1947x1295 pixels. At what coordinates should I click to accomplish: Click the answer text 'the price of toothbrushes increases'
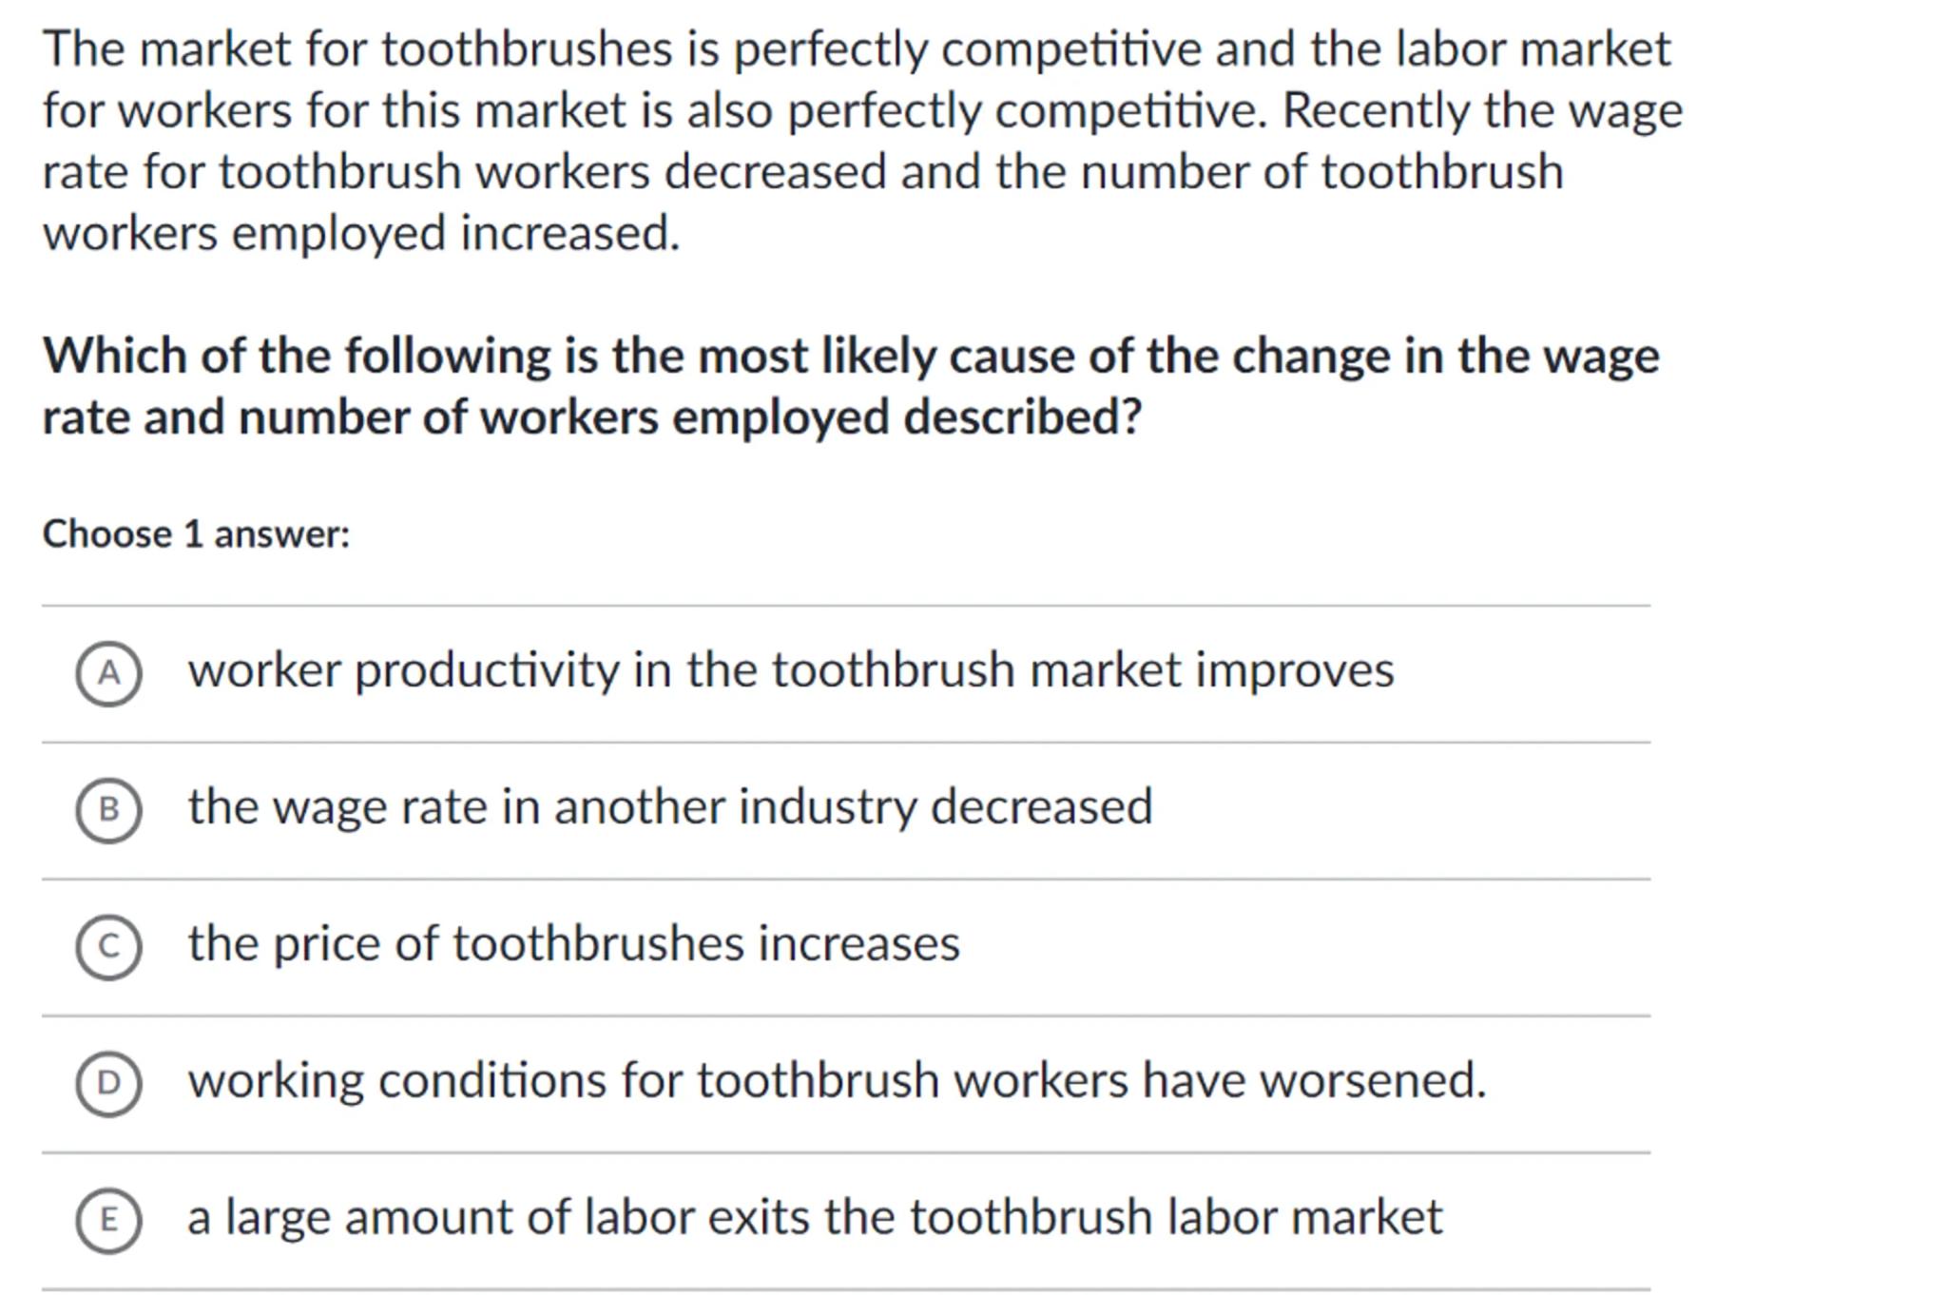click(x=573, y=944)
